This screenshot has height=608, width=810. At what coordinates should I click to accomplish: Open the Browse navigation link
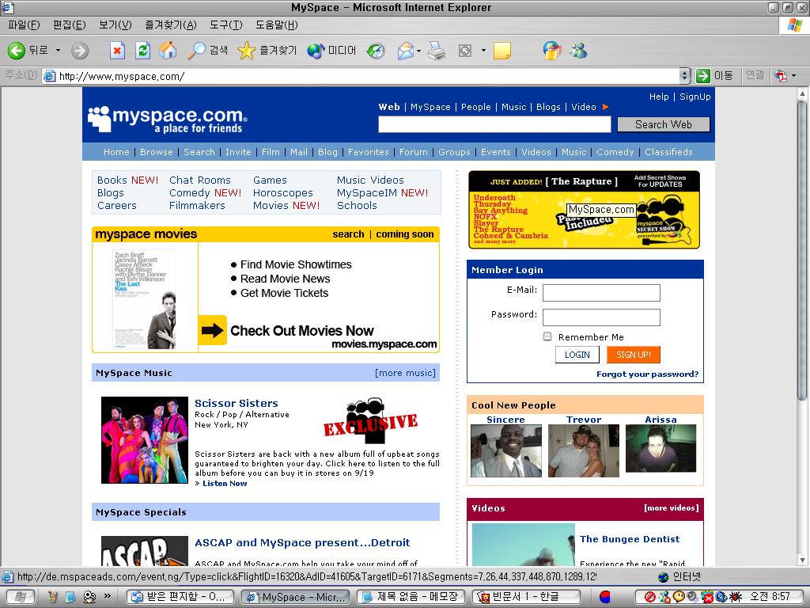coord(156,152)
